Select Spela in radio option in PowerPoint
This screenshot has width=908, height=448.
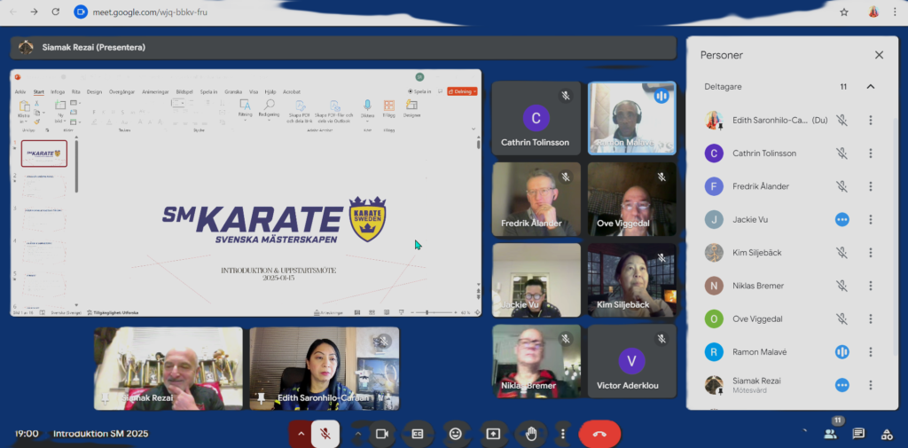(x=419, y=91)
